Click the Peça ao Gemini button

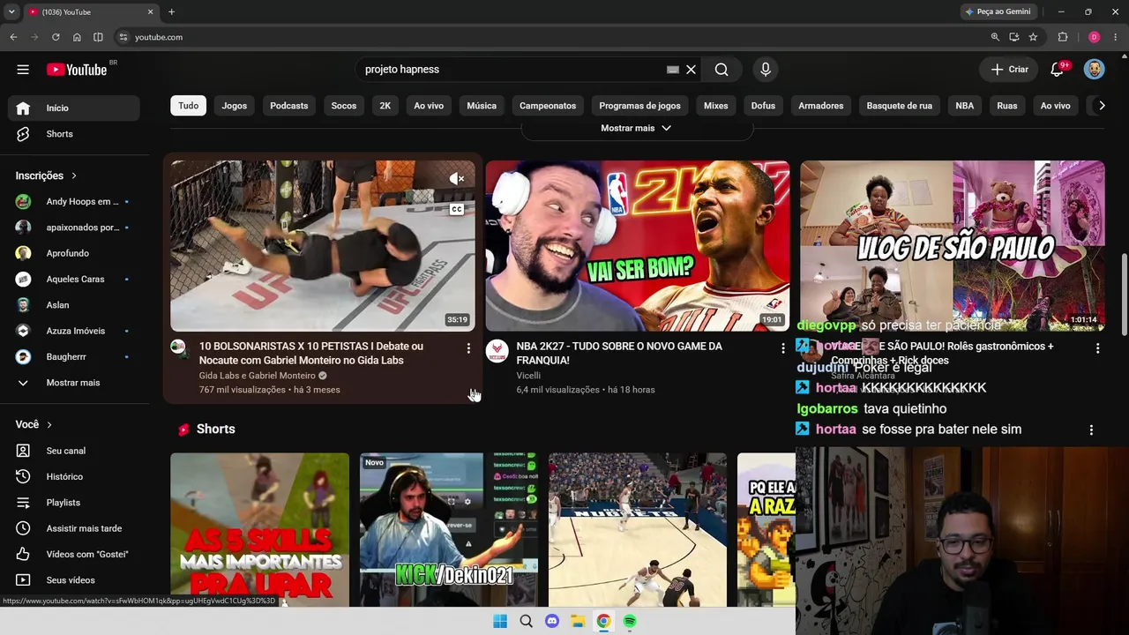click(998, 11)
